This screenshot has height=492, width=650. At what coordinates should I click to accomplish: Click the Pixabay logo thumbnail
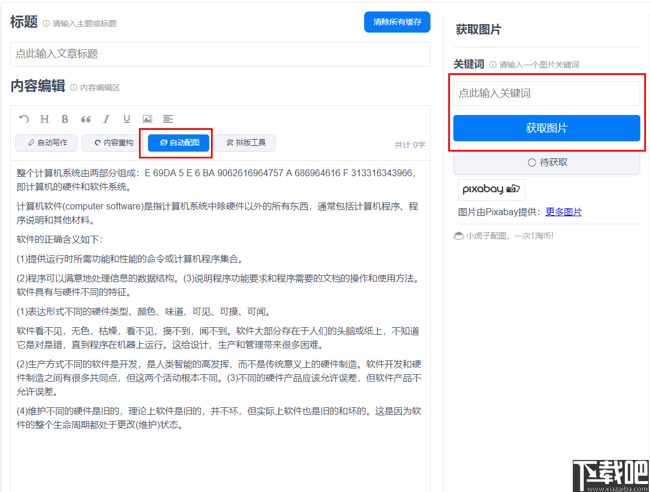491,189
